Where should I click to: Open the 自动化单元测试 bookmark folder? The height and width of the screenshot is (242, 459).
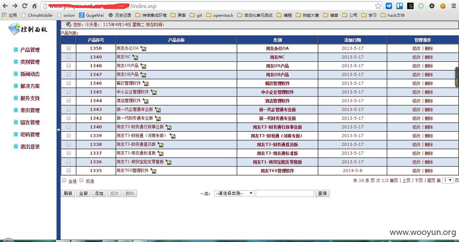(255, 15)
